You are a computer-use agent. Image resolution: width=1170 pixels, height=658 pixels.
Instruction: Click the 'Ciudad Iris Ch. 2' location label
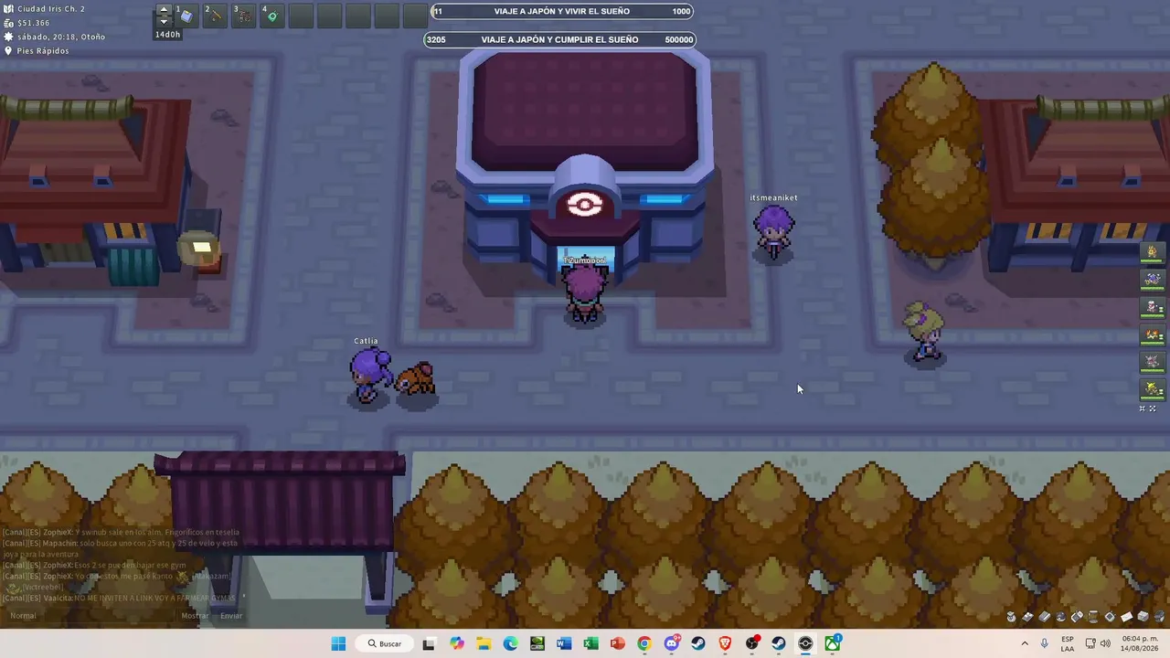[x=51, y=9]
